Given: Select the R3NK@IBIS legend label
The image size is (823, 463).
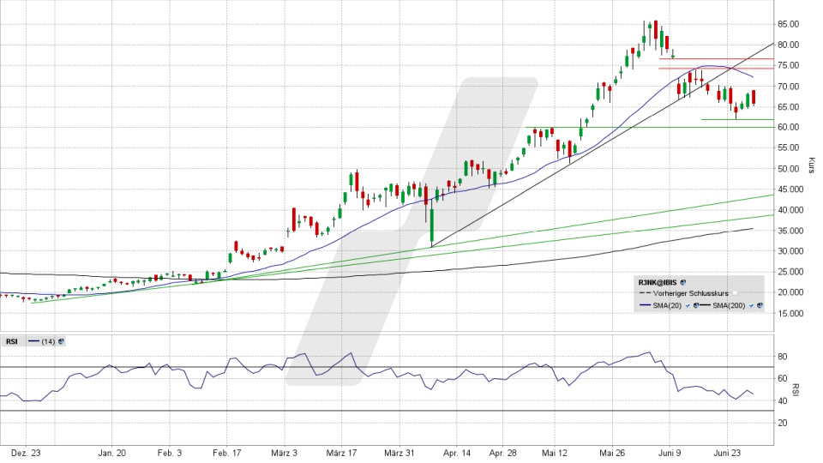Looking at the screenshot, I should click(658, 282).
